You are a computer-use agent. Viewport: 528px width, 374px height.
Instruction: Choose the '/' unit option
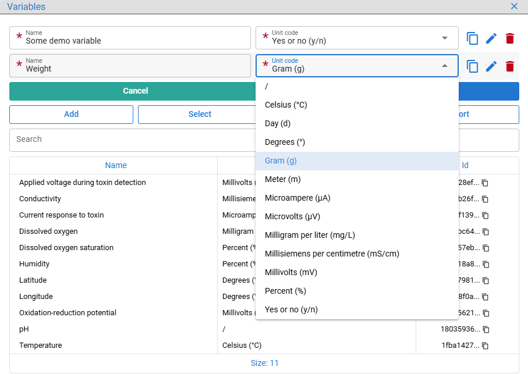tap(357, 87)
